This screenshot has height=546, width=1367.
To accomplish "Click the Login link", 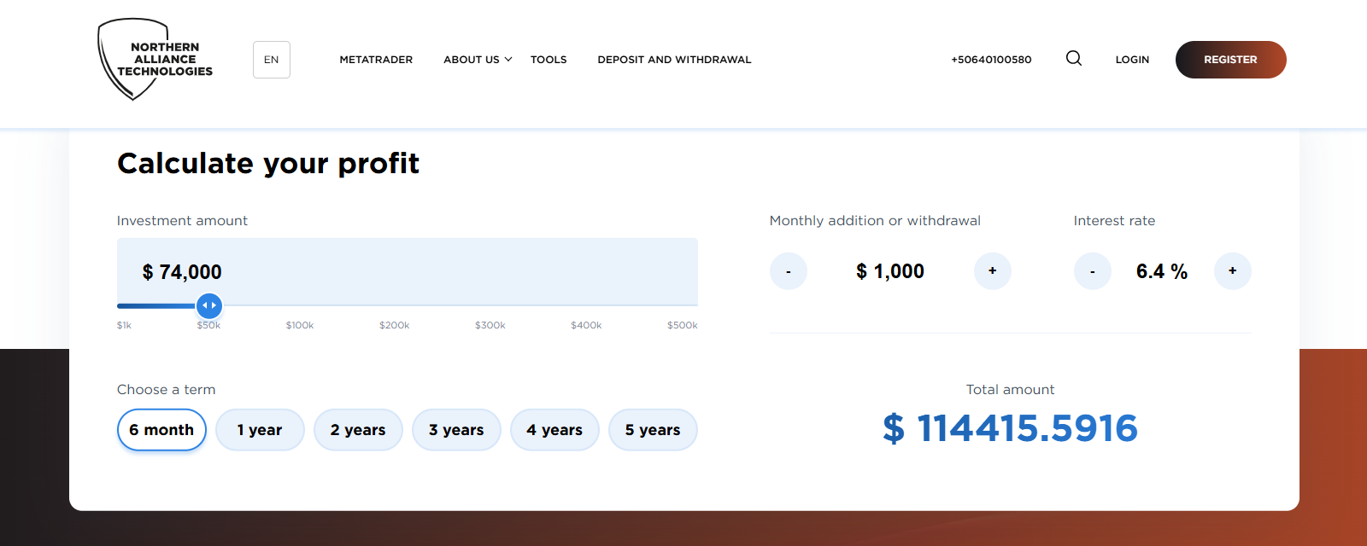I will point(1132,60).
